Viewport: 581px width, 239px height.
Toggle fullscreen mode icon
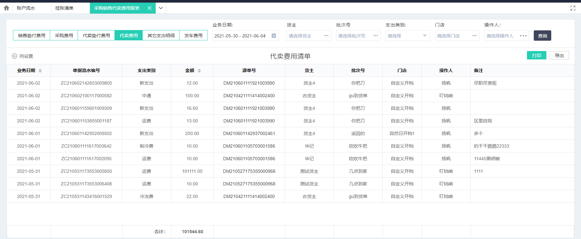click(x=573, y=8)
